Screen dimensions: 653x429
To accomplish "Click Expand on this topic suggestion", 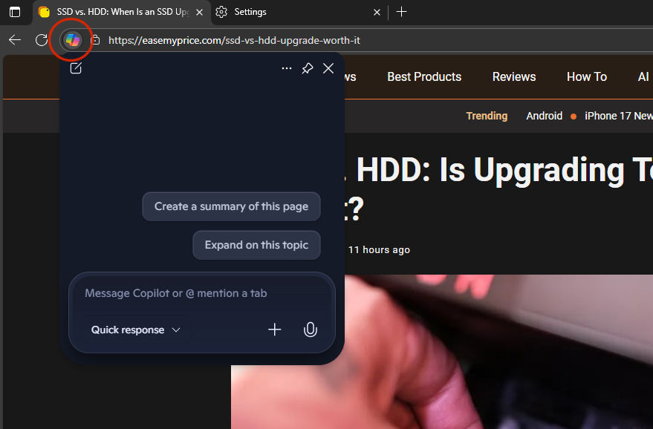I will click(256, 245).
